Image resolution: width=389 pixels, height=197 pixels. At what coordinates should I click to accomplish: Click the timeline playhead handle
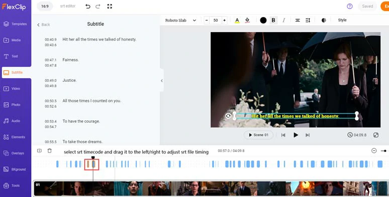coord(93,157)
